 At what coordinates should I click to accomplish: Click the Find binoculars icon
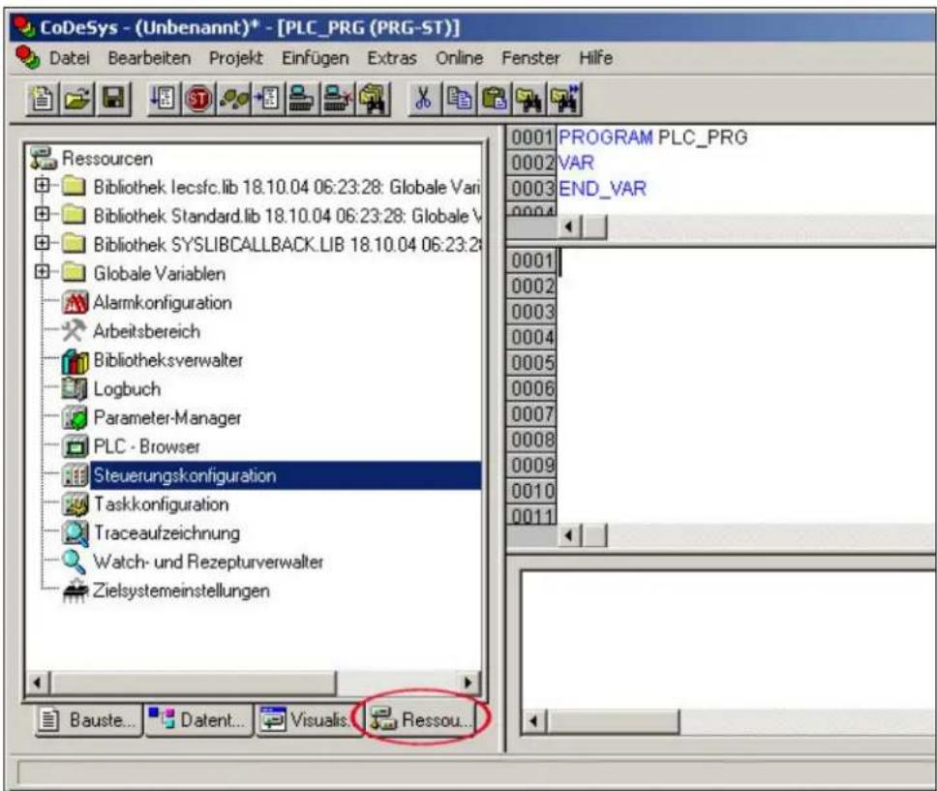pos(529,98)
